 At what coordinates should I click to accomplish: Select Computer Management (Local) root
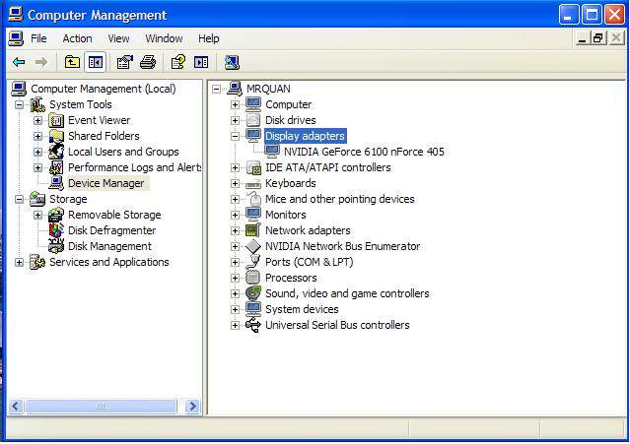pyautogui.click(x=104, y=89)
